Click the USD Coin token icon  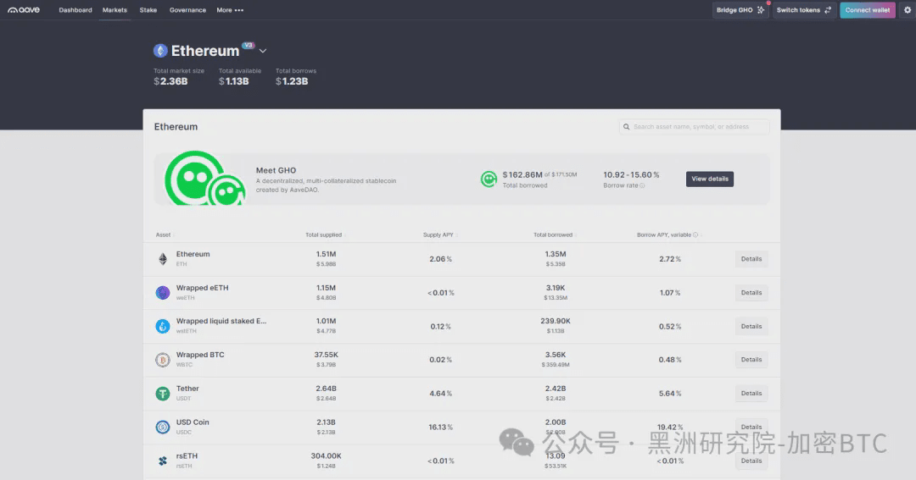[x=162, y=427]
